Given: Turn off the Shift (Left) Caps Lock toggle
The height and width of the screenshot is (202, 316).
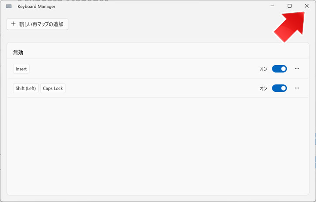Looking at the screenshot, I should coord(279,88).
